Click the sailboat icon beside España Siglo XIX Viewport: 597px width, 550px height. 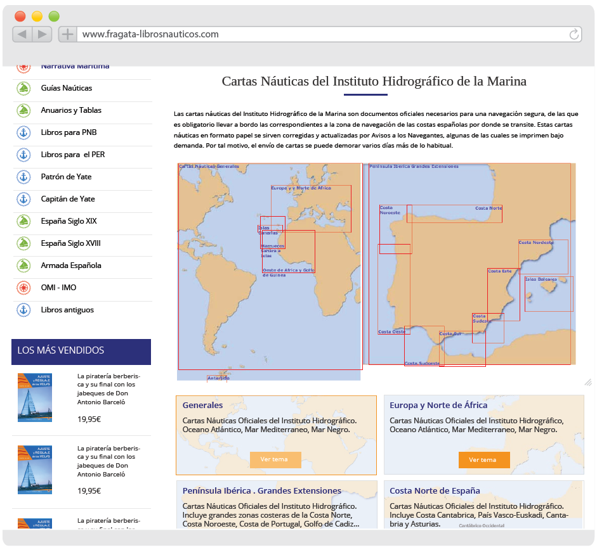click(x=23, y=221)
